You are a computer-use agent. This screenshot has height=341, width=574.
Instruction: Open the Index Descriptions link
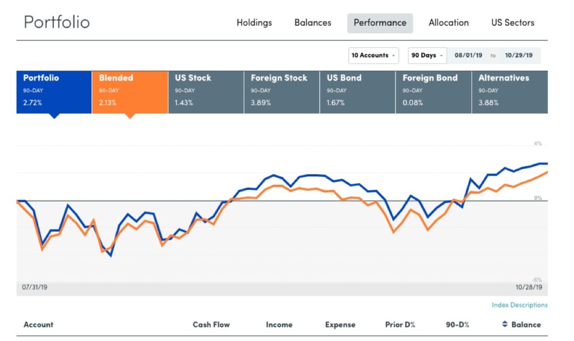[520, 305]
